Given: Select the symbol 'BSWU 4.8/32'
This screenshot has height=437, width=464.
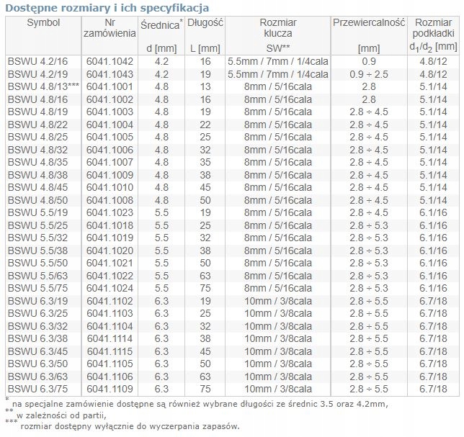Looking at the screenshot, I should click(x=37, y=150).
